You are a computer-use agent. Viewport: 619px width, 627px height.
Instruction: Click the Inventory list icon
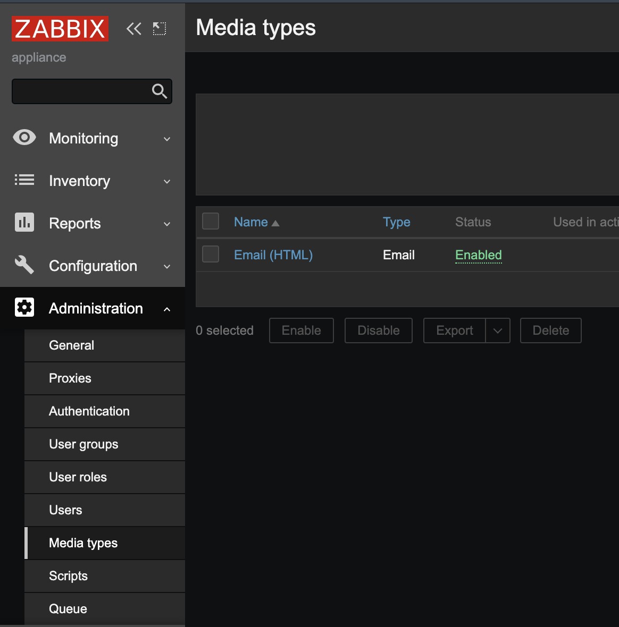(24, 180)
